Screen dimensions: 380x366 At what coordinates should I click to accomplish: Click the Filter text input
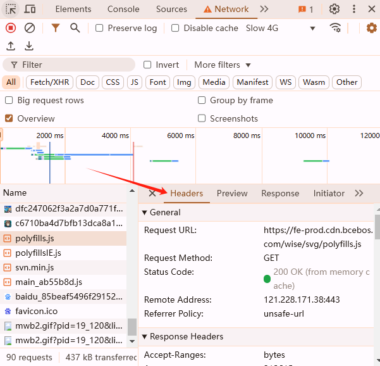click(x=69, y=65)
